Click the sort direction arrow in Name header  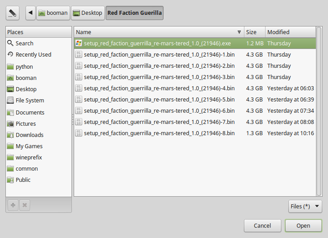click(x=239, y=32)
